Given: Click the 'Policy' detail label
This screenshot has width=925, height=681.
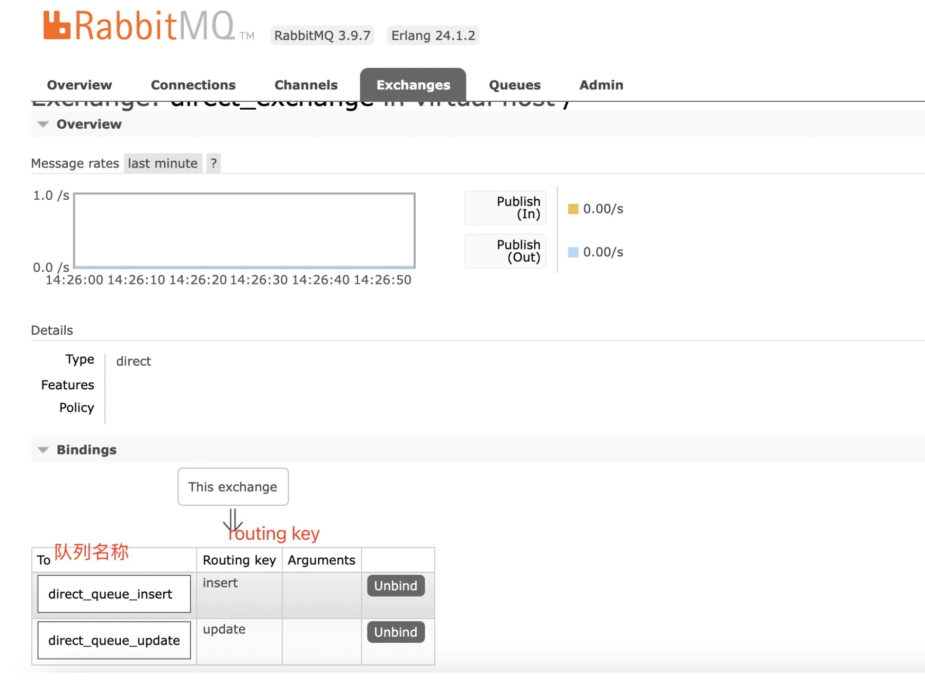Looking at the screenshot, I should tap(77, 408).
